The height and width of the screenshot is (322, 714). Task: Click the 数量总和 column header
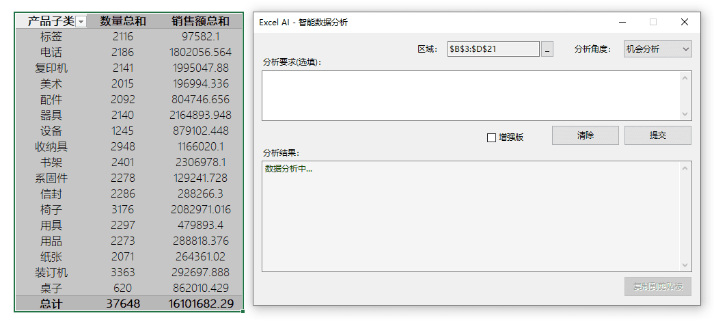[x=124, y=21]
